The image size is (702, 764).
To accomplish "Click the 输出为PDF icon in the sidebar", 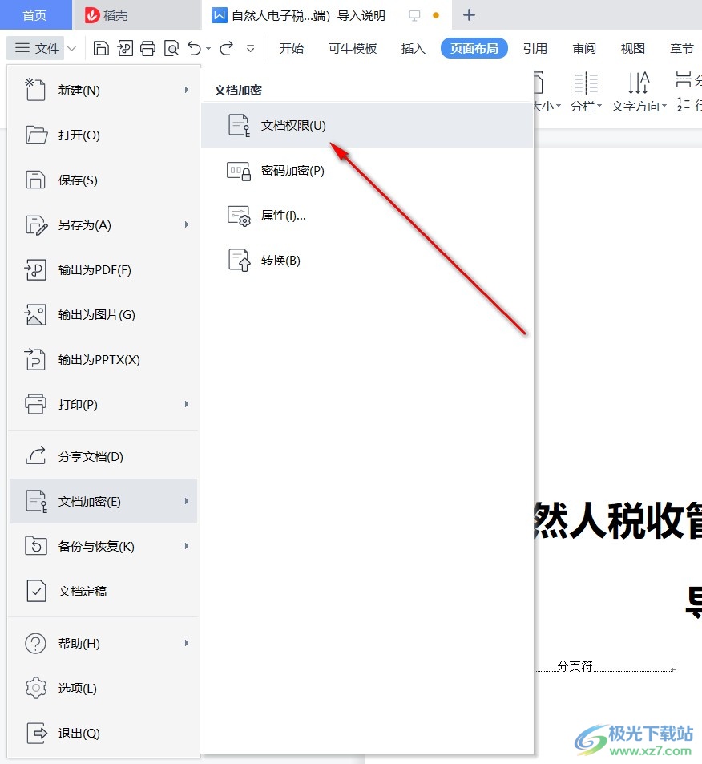I will (35, 269).
